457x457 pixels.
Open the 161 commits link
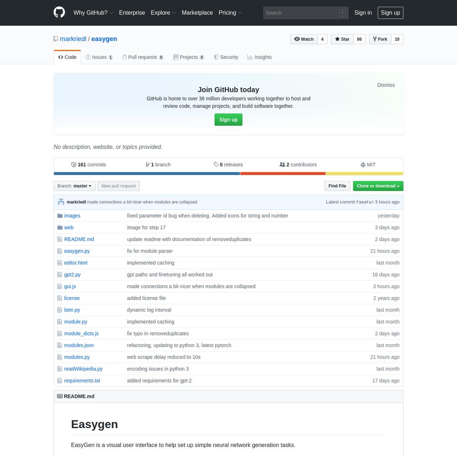pos(89,165)
